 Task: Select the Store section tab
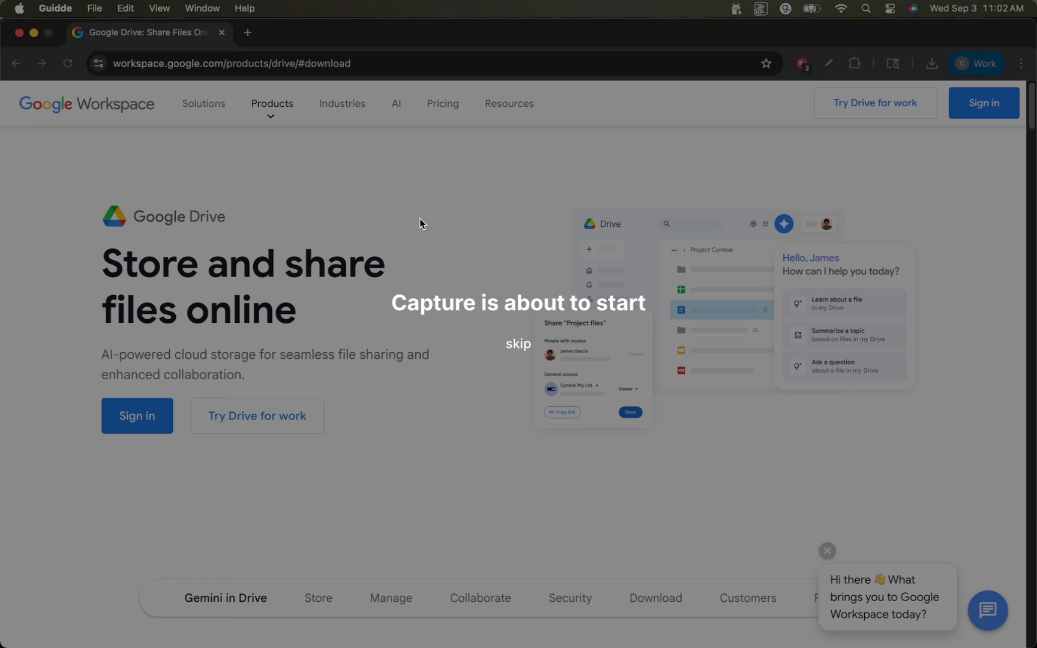[x=318, y=598]
